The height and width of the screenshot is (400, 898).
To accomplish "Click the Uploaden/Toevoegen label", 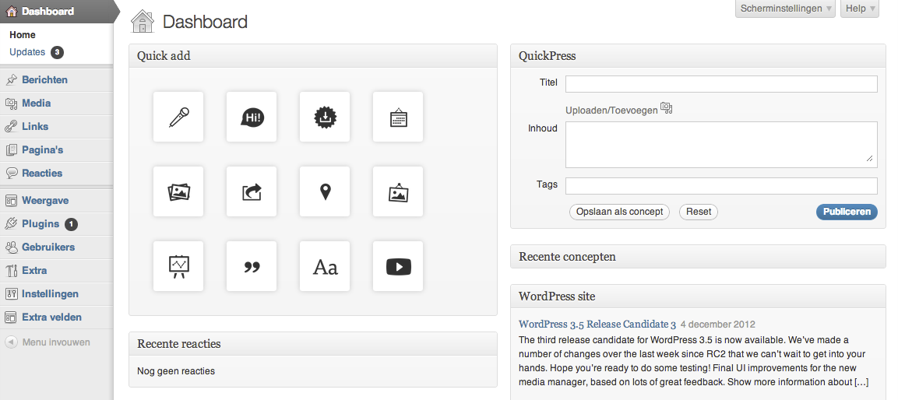I will pos(611,111).
